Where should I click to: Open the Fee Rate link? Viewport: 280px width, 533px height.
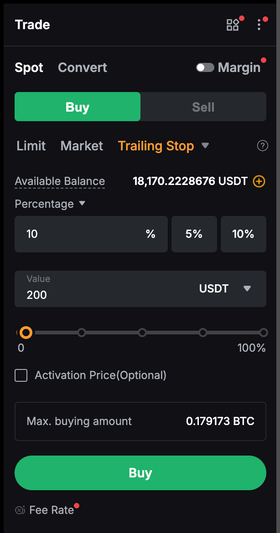[52, 510]
